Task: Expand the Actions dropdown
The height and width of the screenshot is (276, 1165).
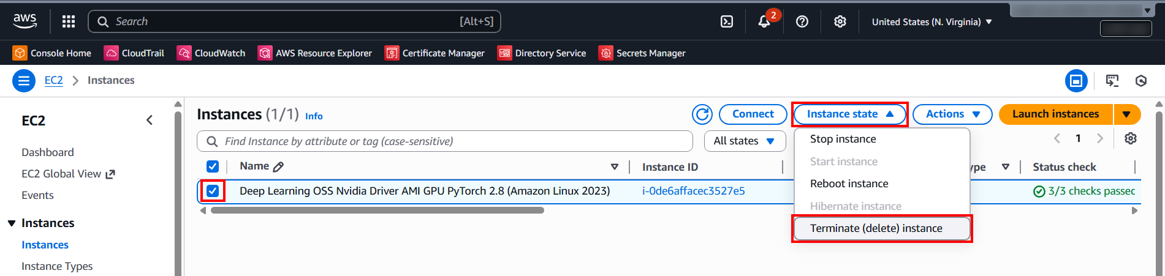Action: coord(952,114)
